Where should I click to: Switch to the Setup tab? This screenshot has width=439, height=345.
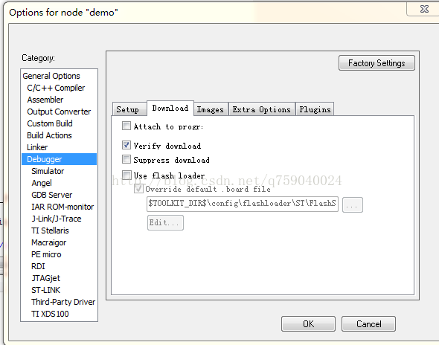tap(129, 109)
